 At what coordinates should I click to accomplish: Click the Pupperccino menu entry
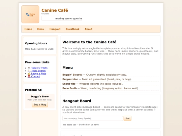pyautogui.click(x=111, y=79)
